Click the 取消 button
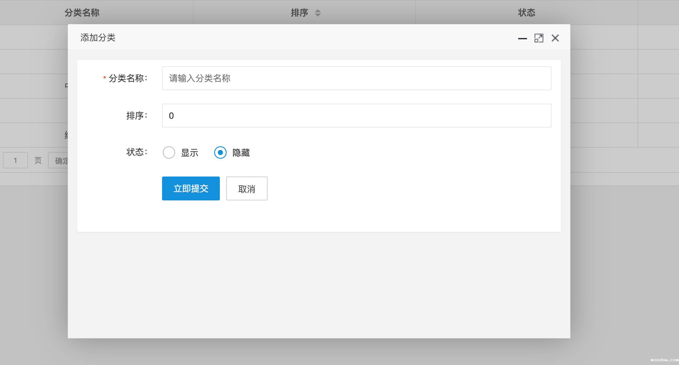679x365 pixels. coord(247,188)
